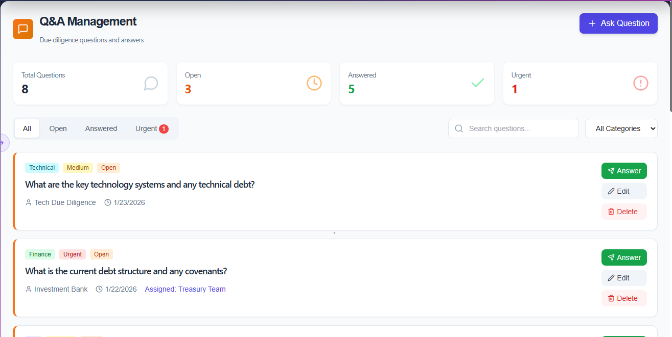Click the Assigned: Treasury Team link
The height and width of the screenshot is (337, 672).
coord(185,289)
